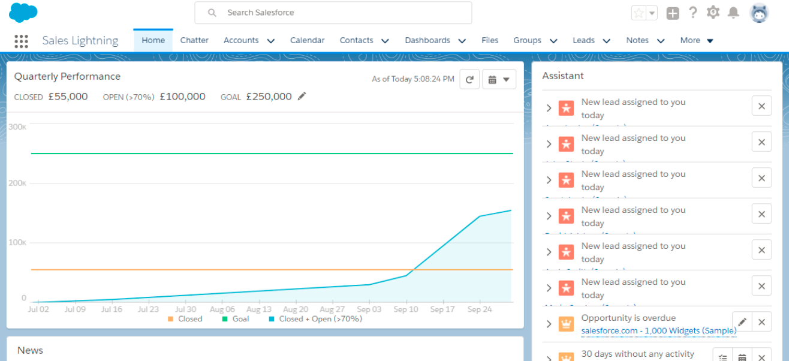Click the blue Closed + Open legend swatch
Screen dimensions: 789x361
pos(272,319)
